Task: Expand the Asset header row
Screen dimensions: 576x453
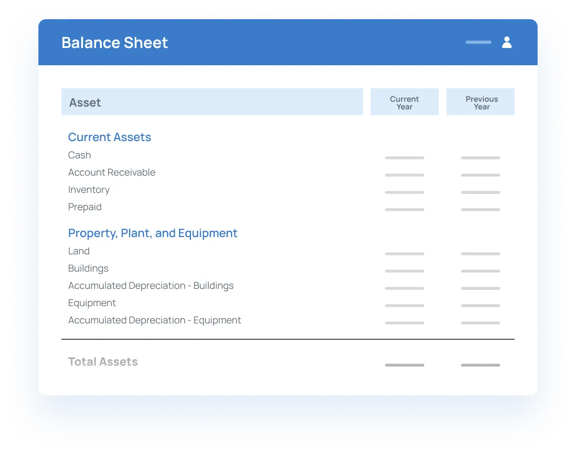Action: coord(212,102)
